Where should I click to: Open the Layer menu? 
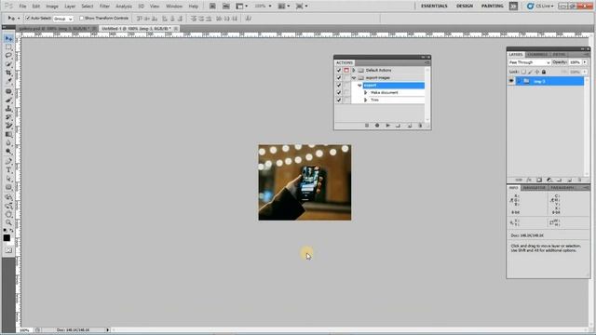[x=70, y=7]
